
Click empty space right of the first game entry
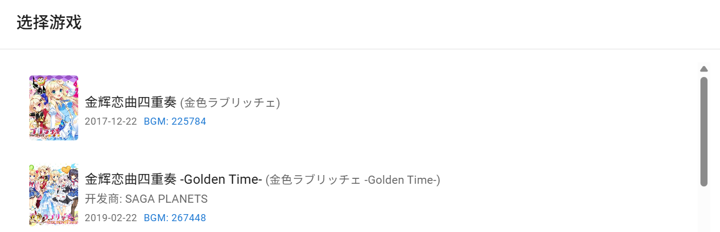(x=489, y=108)
